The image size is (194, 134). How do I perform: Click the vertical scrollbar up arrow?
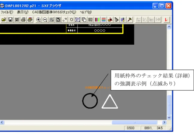tap(169, 27)
